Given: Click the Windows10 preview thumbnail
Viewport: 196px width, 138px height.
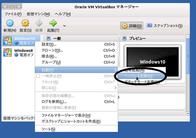Looking at the screenshot, I should [153, 62].
